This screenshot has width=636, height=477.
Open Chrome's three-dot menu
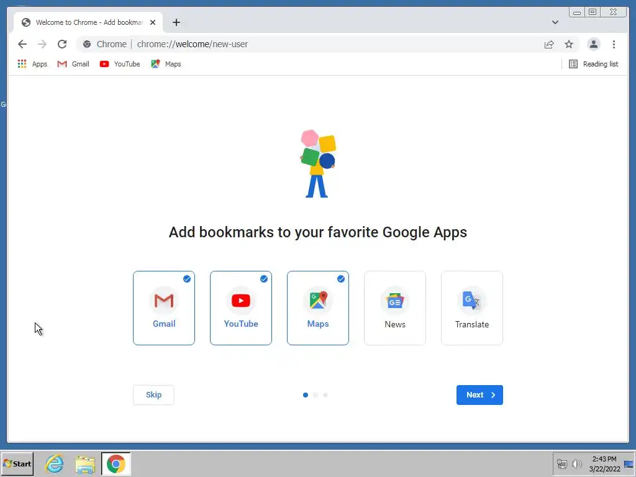[x=614, y=44]
